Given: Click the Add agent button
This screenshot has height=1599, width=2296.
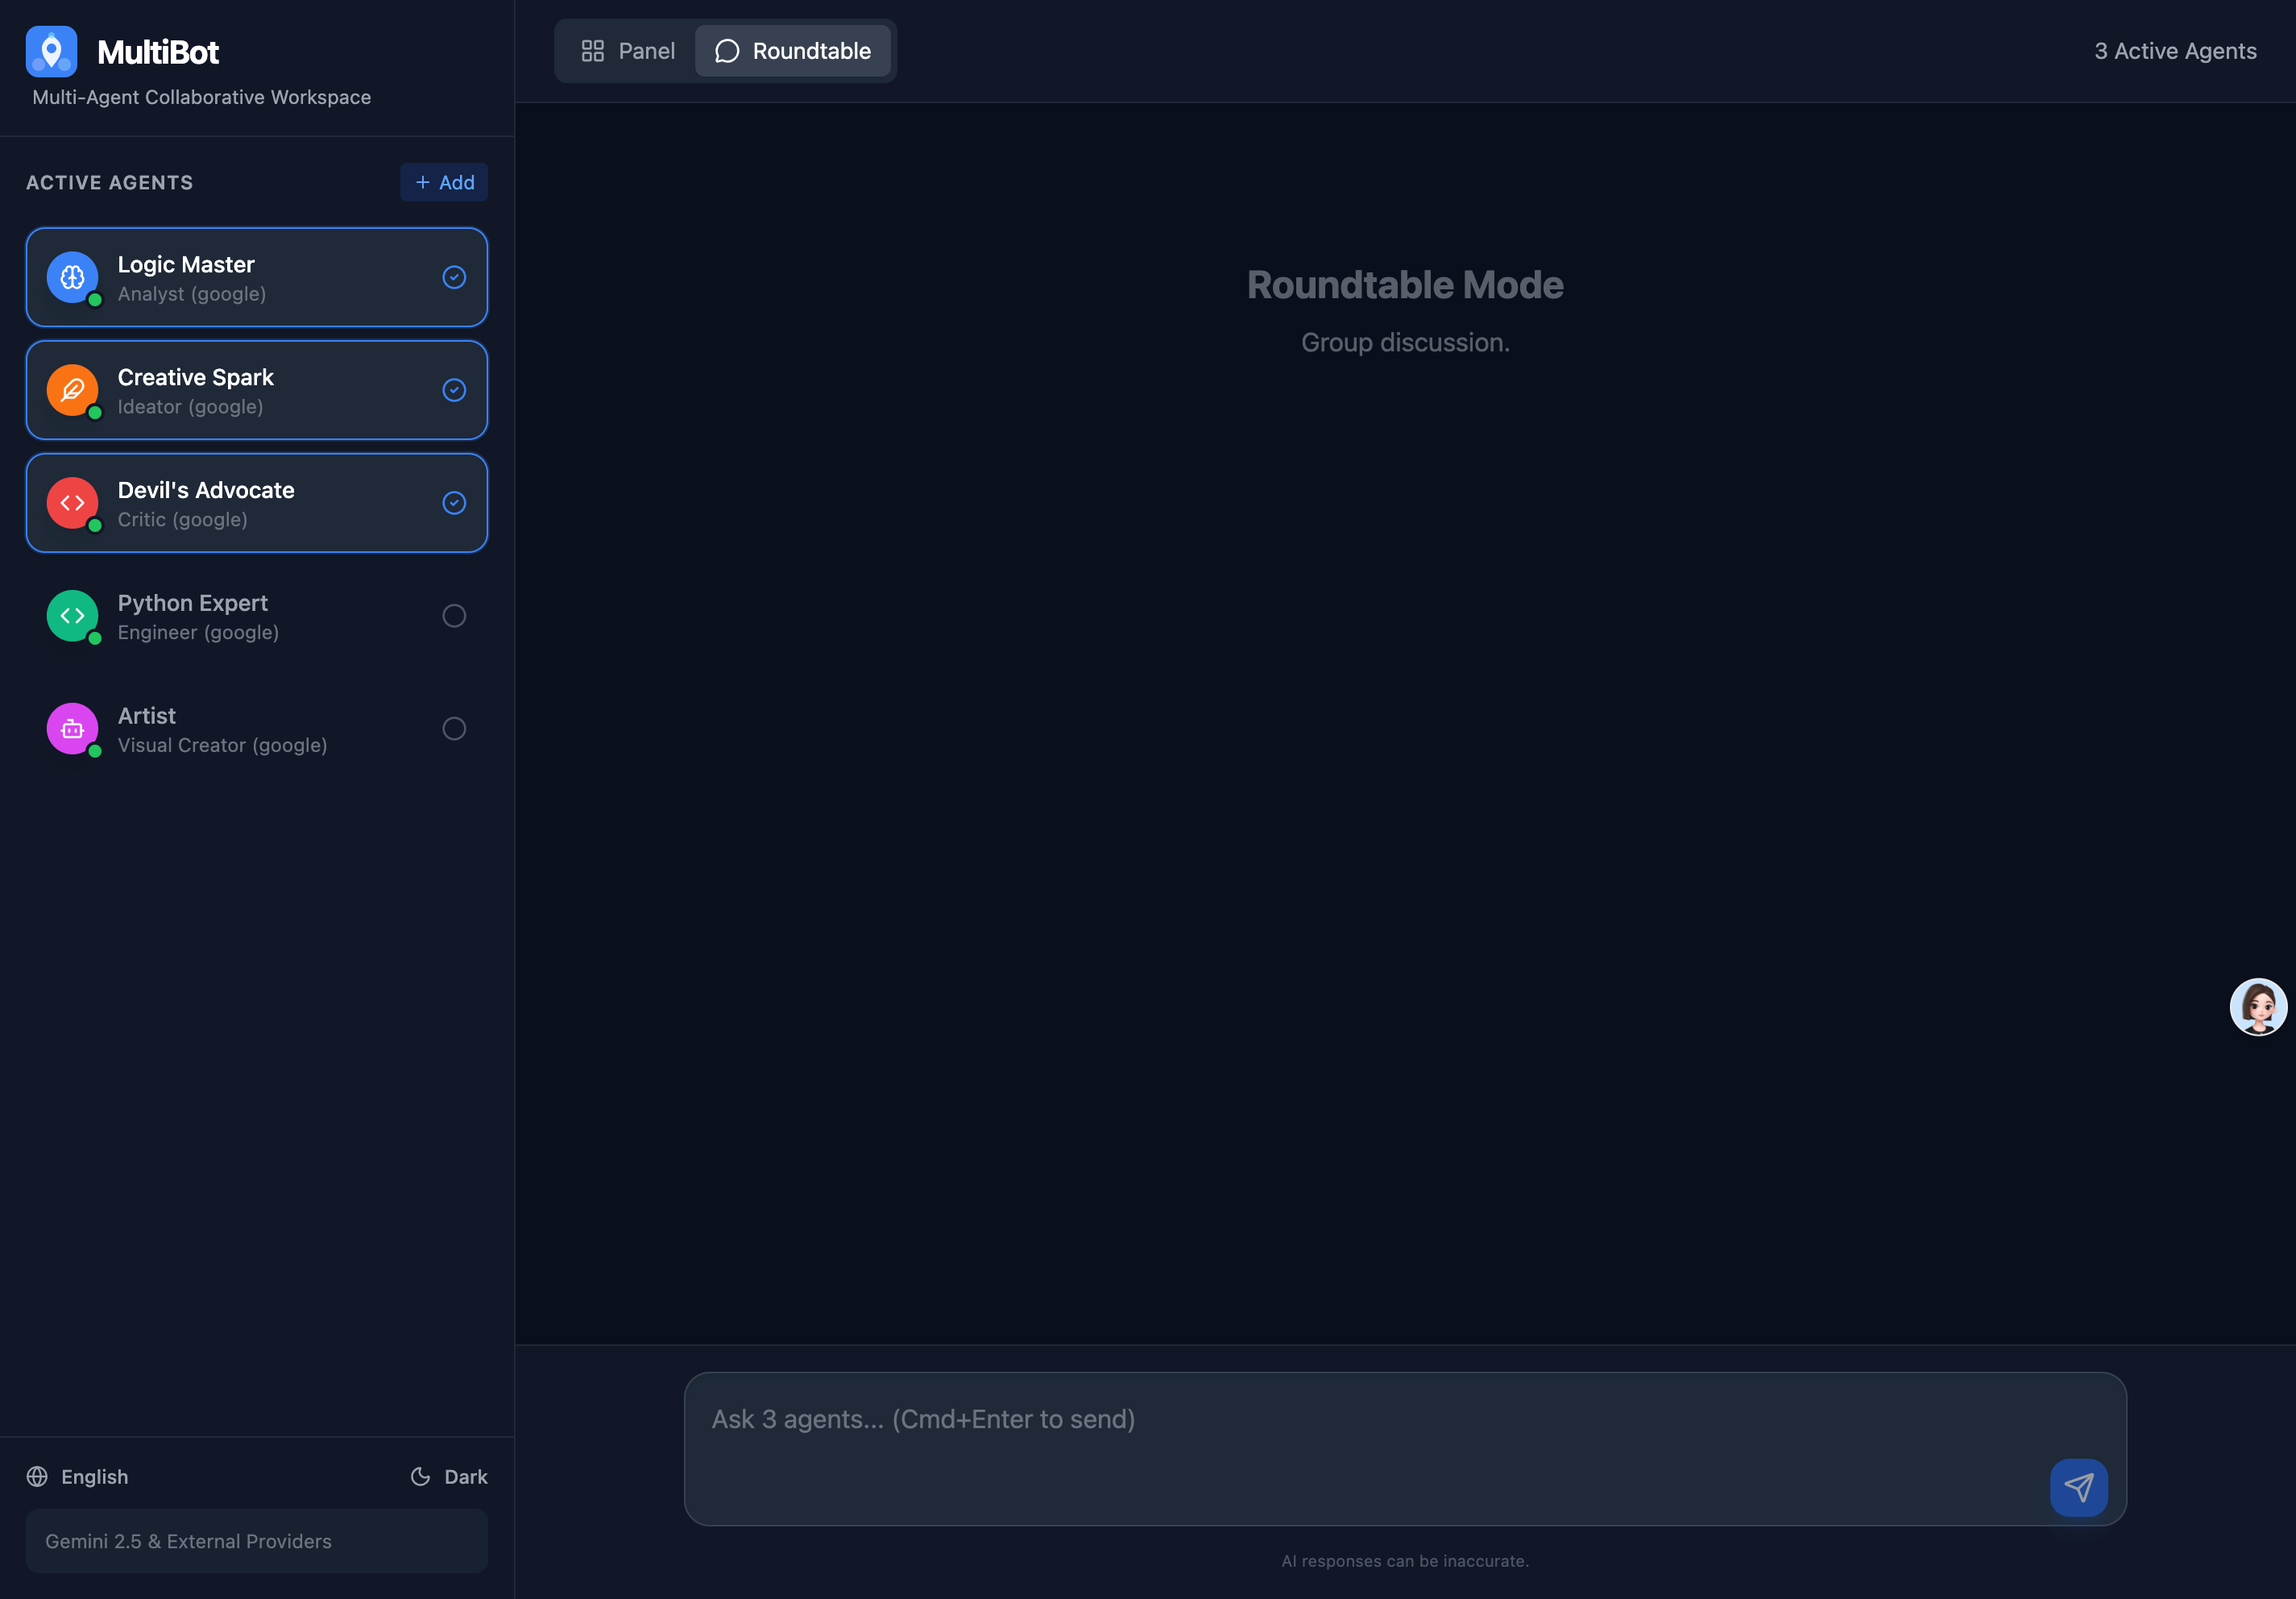Looking at the screenshot, I should click(x=443, y=182).
